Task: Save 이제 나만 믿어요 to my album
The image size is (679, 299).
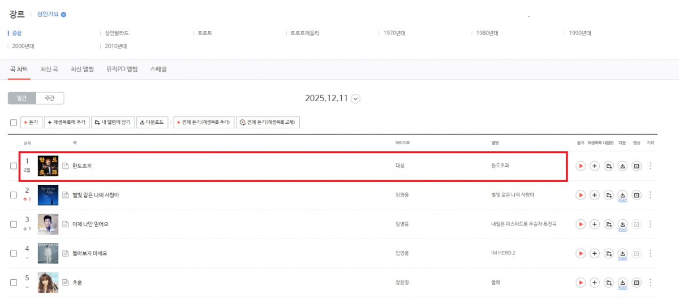Action: click(x=608, y=224)
